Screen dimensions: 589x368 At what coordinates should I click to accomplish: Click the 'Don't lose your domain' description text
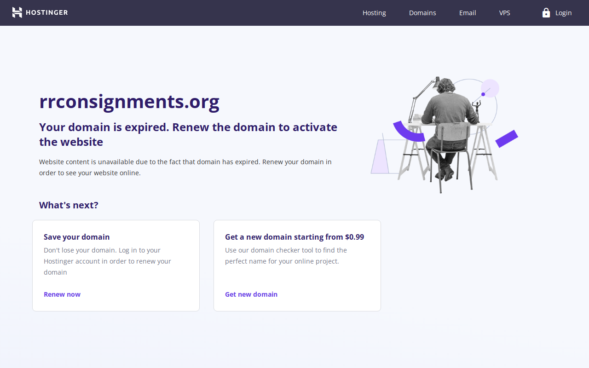click(108, 261)
